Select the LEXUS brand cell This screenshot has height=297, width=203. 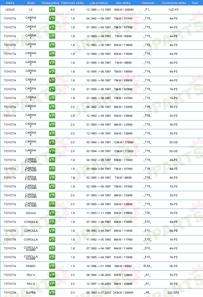[10, 10]
